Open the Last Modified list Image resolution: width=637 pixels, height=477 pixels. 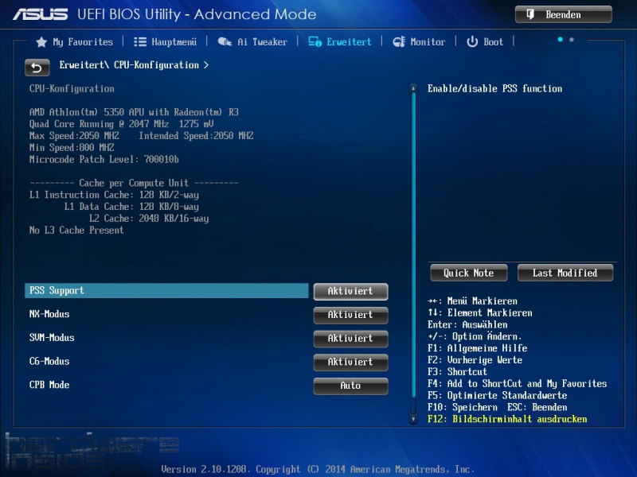565,273
